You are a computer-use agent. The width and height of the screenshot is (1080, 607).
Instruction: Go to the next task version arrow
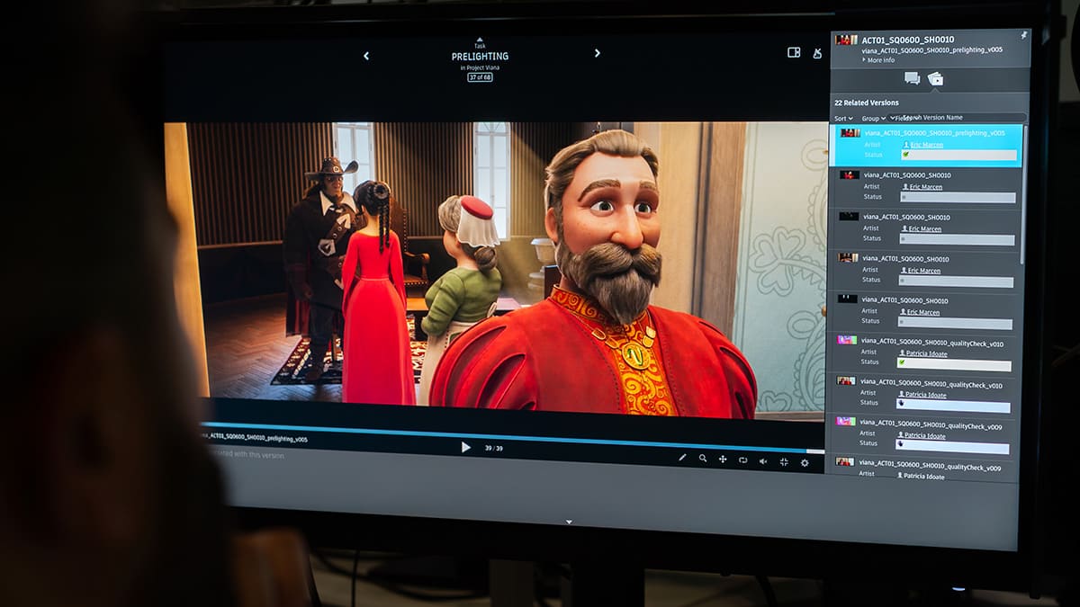(597, 53)
